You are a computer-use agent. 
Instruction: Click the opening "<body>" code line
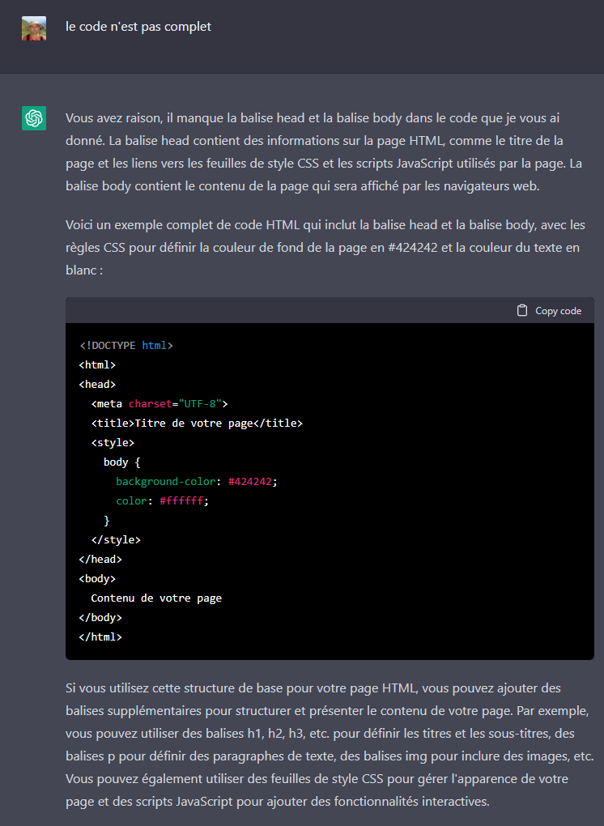[97, 579]
